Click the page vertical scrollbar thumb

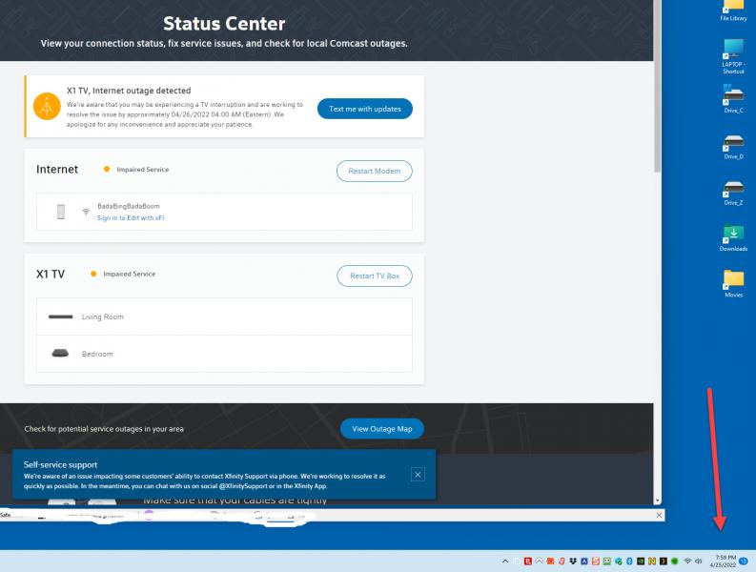[657, 87]
